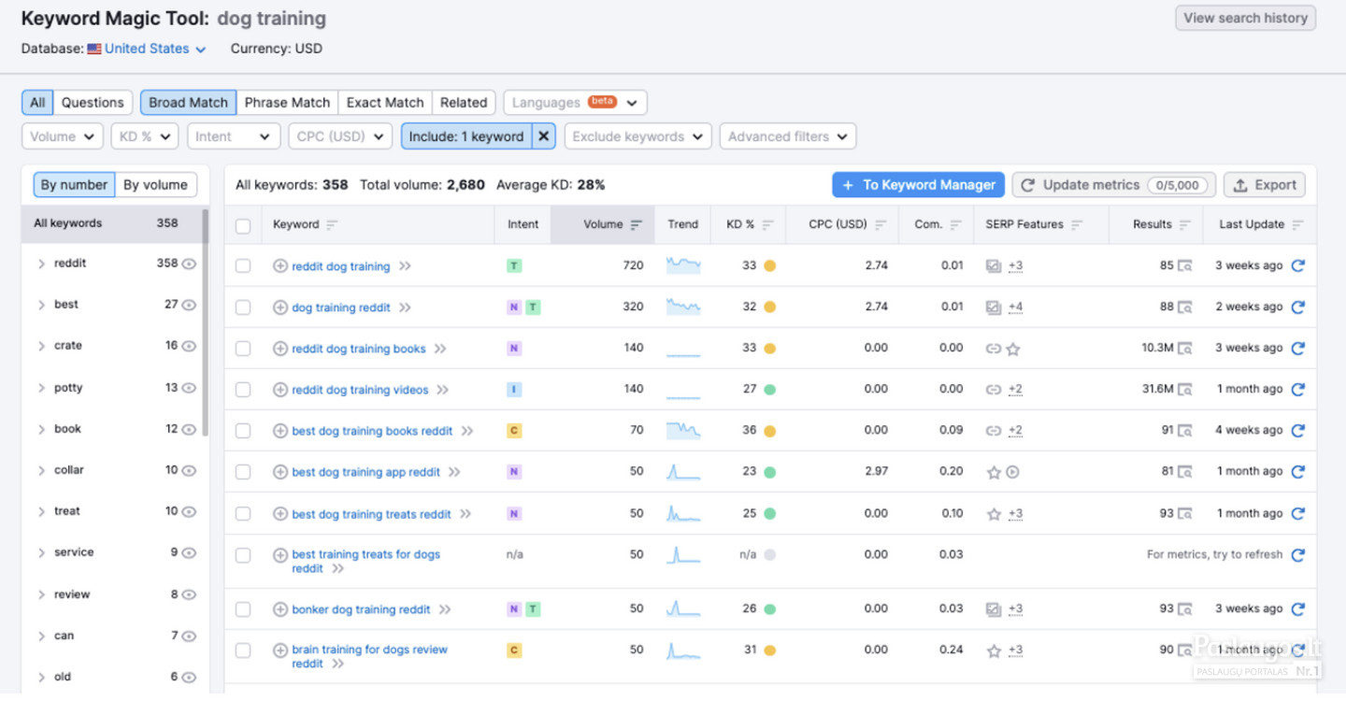Add bonker dog training reddit plus icon
The height and width of the screenshot is (701, 1346).
279,609
